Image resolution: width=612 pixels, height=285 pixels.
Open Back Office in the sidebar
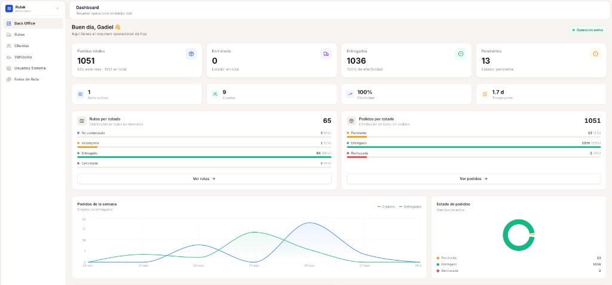[x=33, y=23]
